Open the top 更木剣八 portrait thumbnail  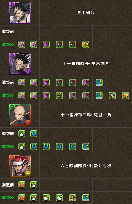20,13
